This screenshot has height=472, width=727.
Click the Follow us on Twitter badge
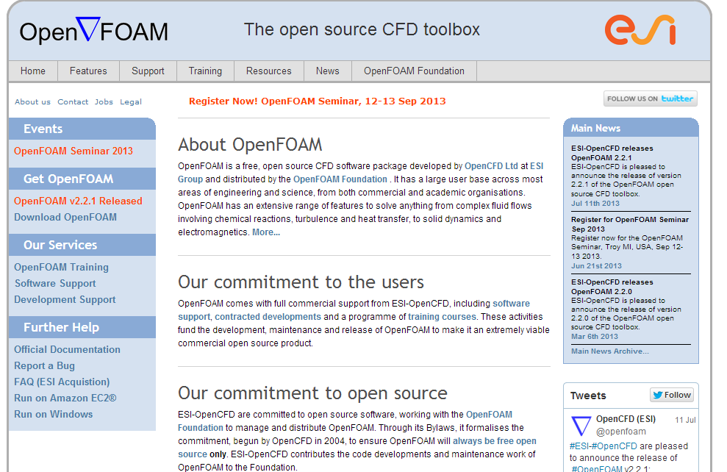point(650,99)
